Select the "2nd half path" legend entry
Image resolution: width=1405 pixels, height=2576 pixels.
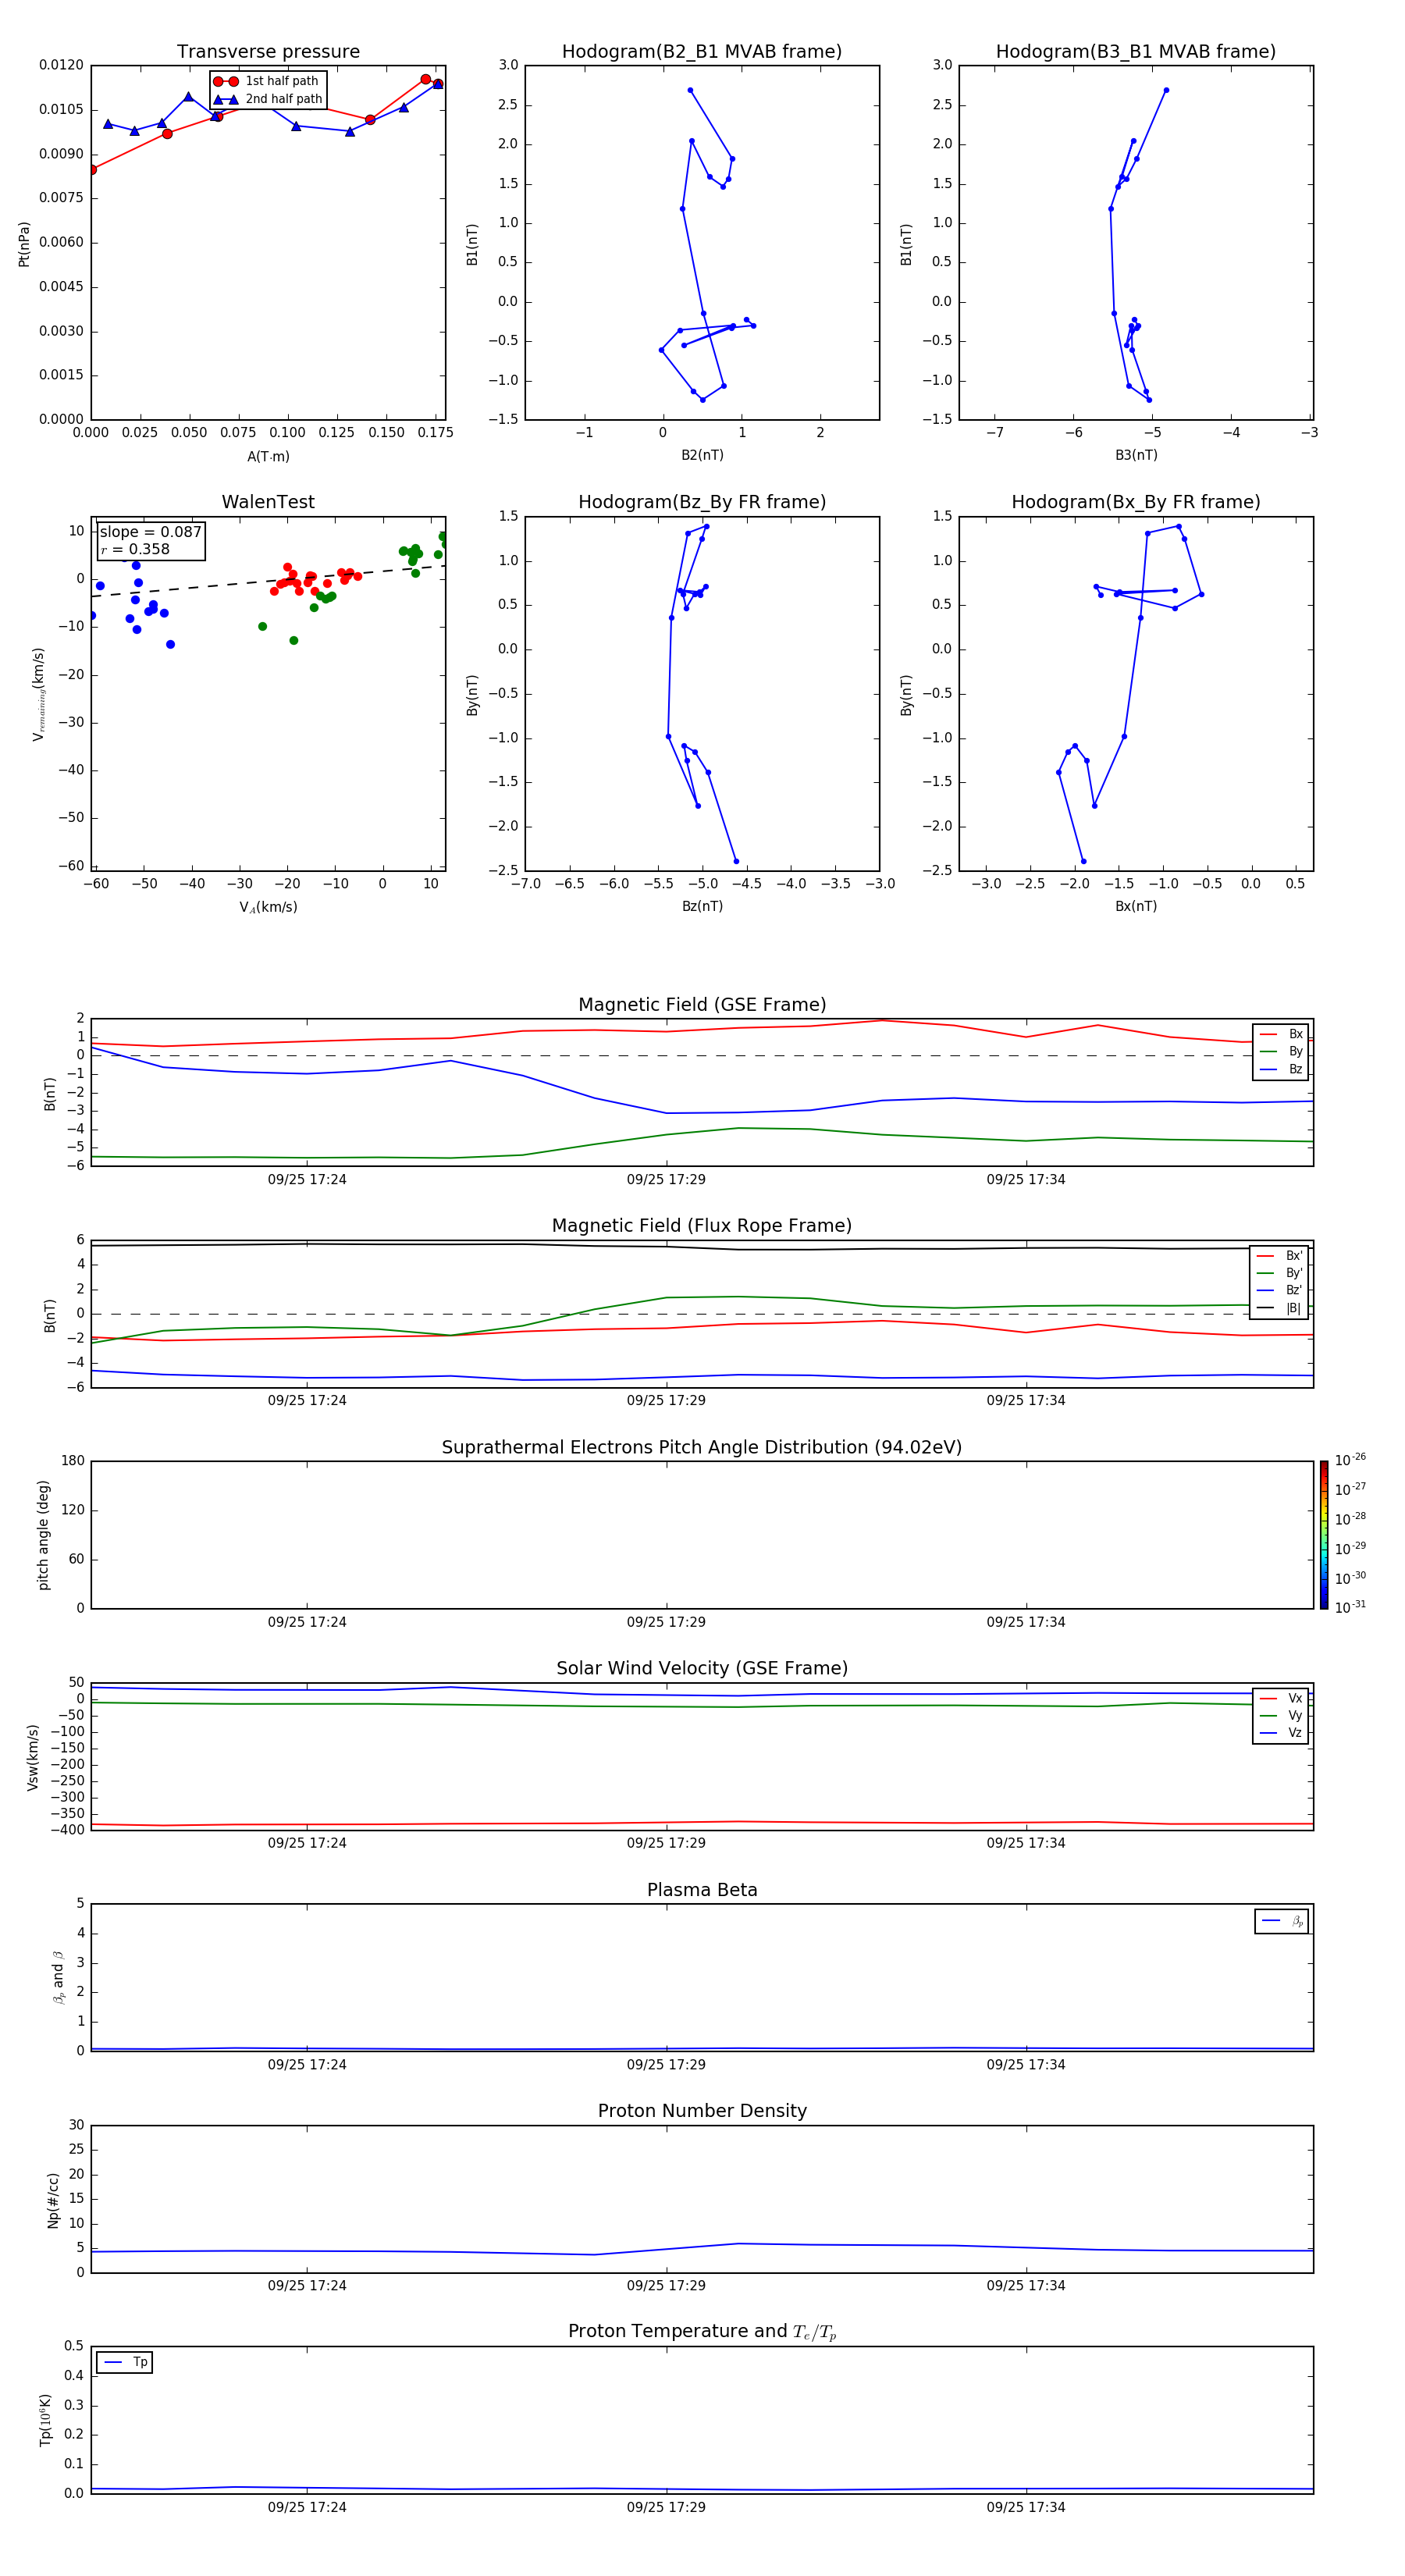pyautogui.click(x=268, y=99)
